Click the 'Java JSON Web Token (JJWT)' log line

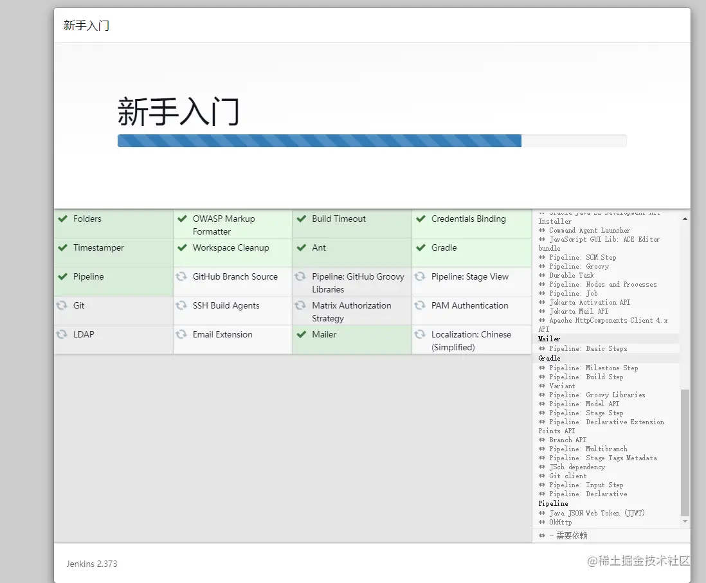pos(592,513)
